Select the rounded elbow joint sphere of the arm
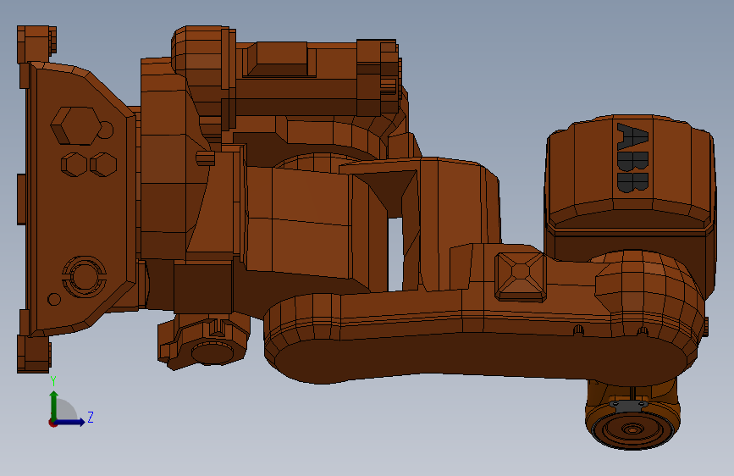 648,293
